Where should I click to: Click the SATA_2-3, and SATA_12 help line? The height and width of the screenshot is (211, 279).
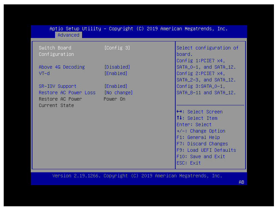coord(206,80)
